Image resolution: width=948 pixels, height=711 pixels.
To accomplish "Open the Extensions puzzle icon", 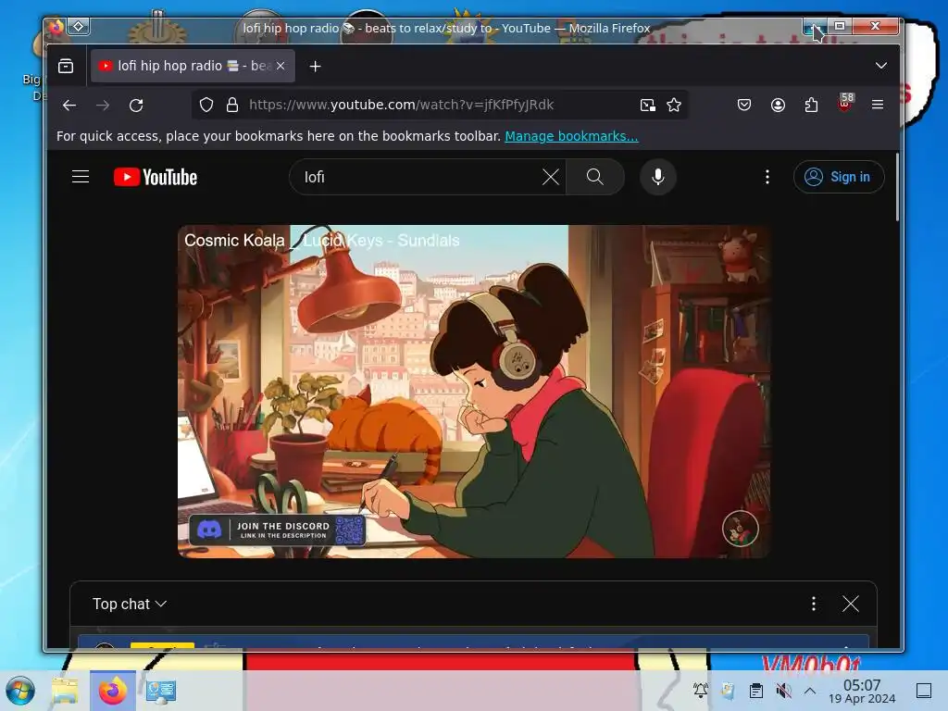I will (811, 106).
